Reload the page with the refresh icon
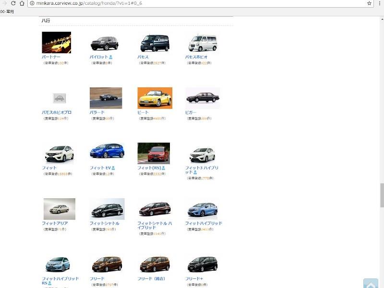Screen dimensions: 384x288 [x=13, y=3]
